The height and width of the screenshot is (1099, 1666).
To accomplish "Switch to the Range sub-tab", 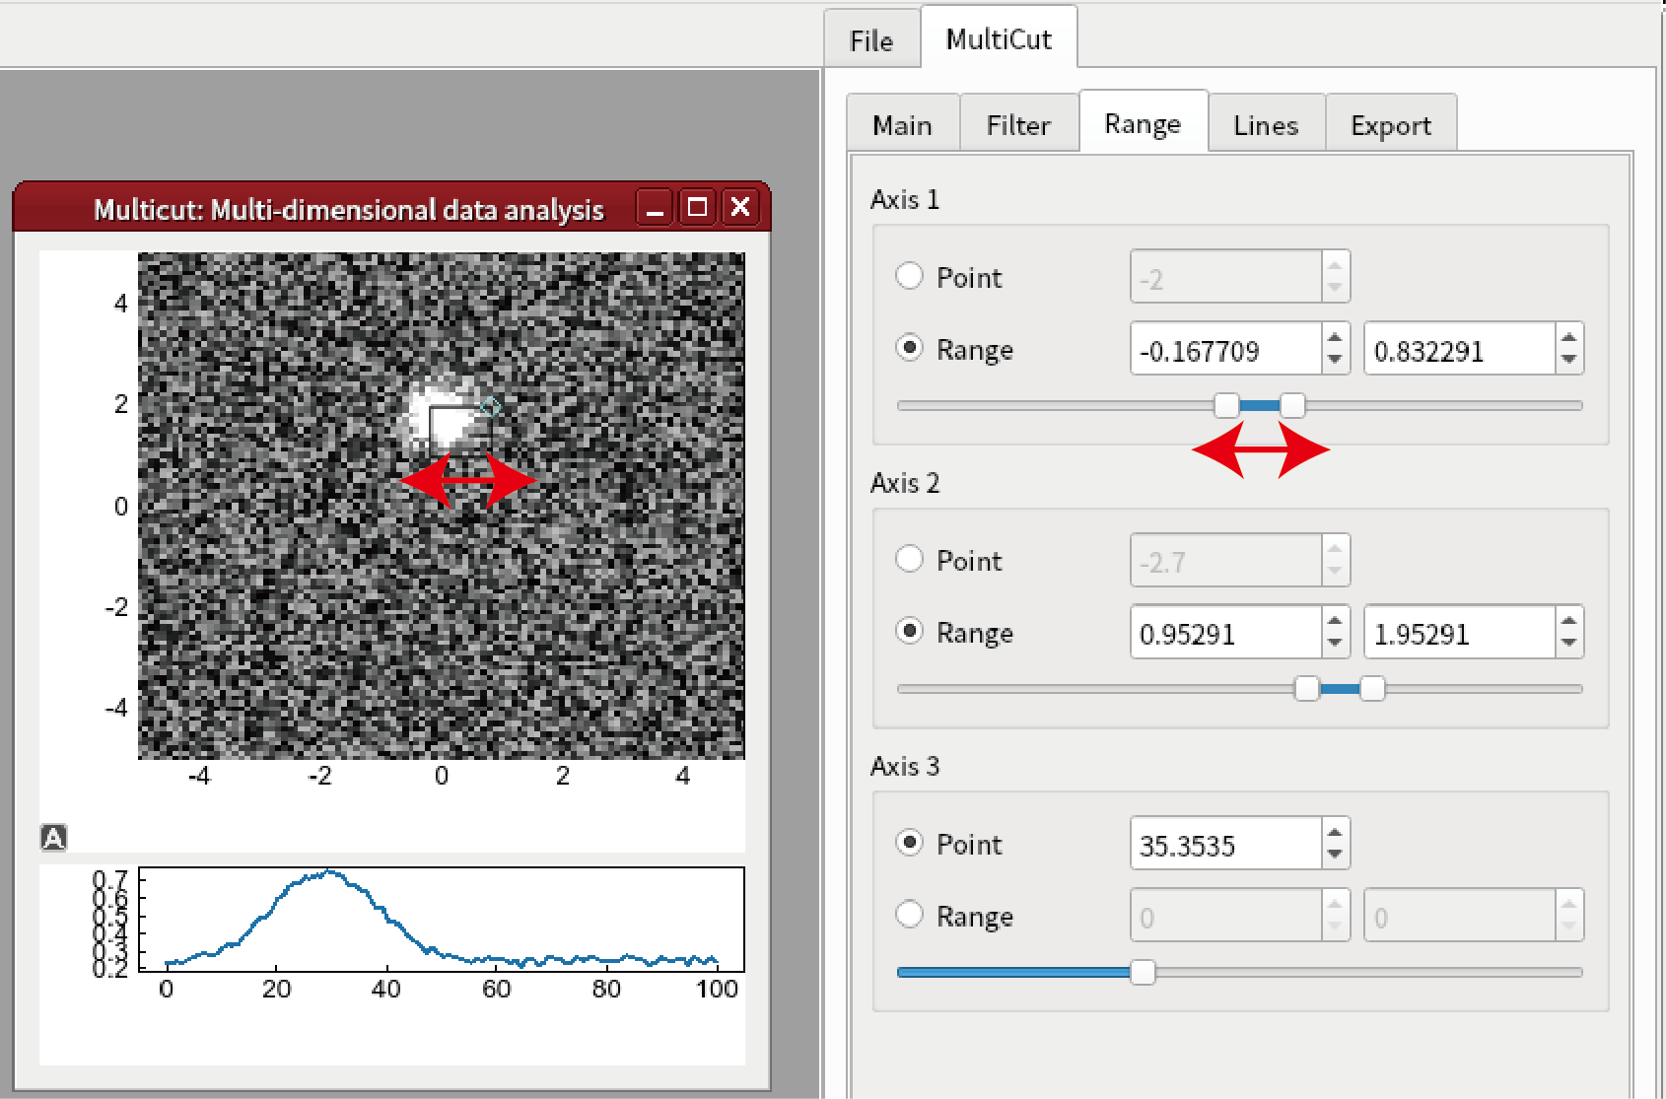I will click(1143, 123).
